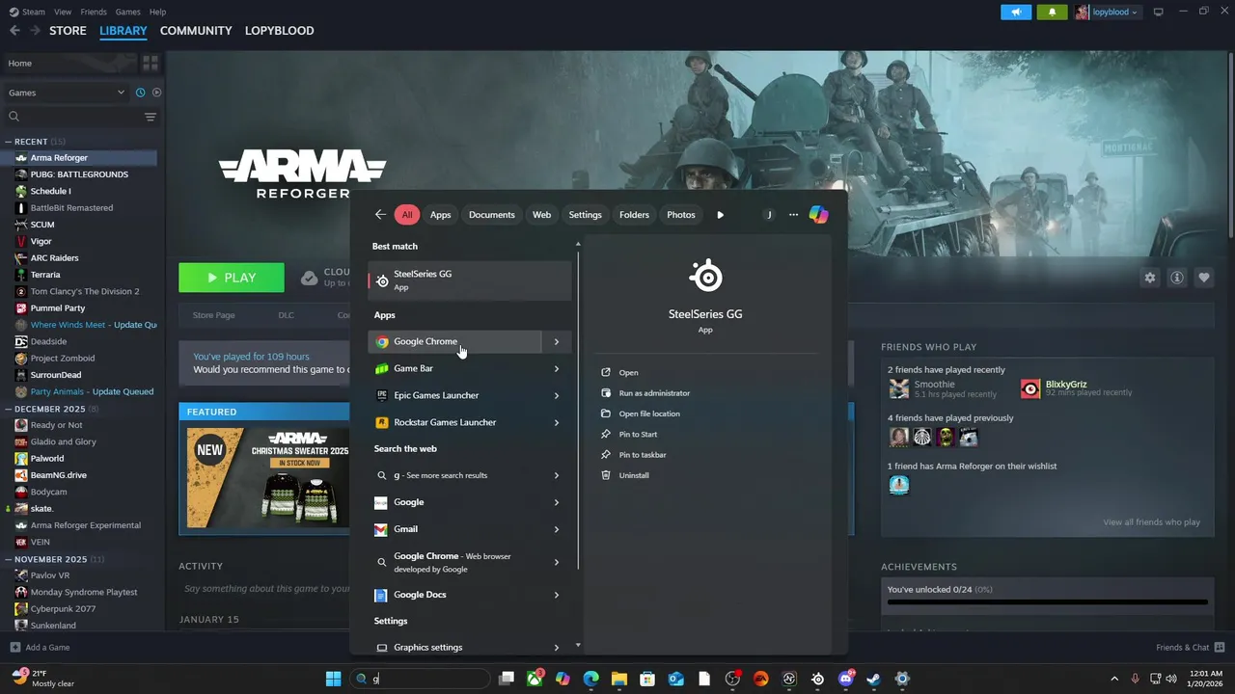Open File Explorer from taskbar
Viewport: 1235px width, 694px height.
(x=618, y=679)
